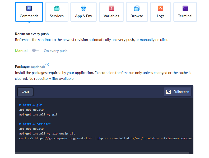This screenshot has height=158, width=209.
Task: Click the App & Env gear icon
Action: [83, 8]
